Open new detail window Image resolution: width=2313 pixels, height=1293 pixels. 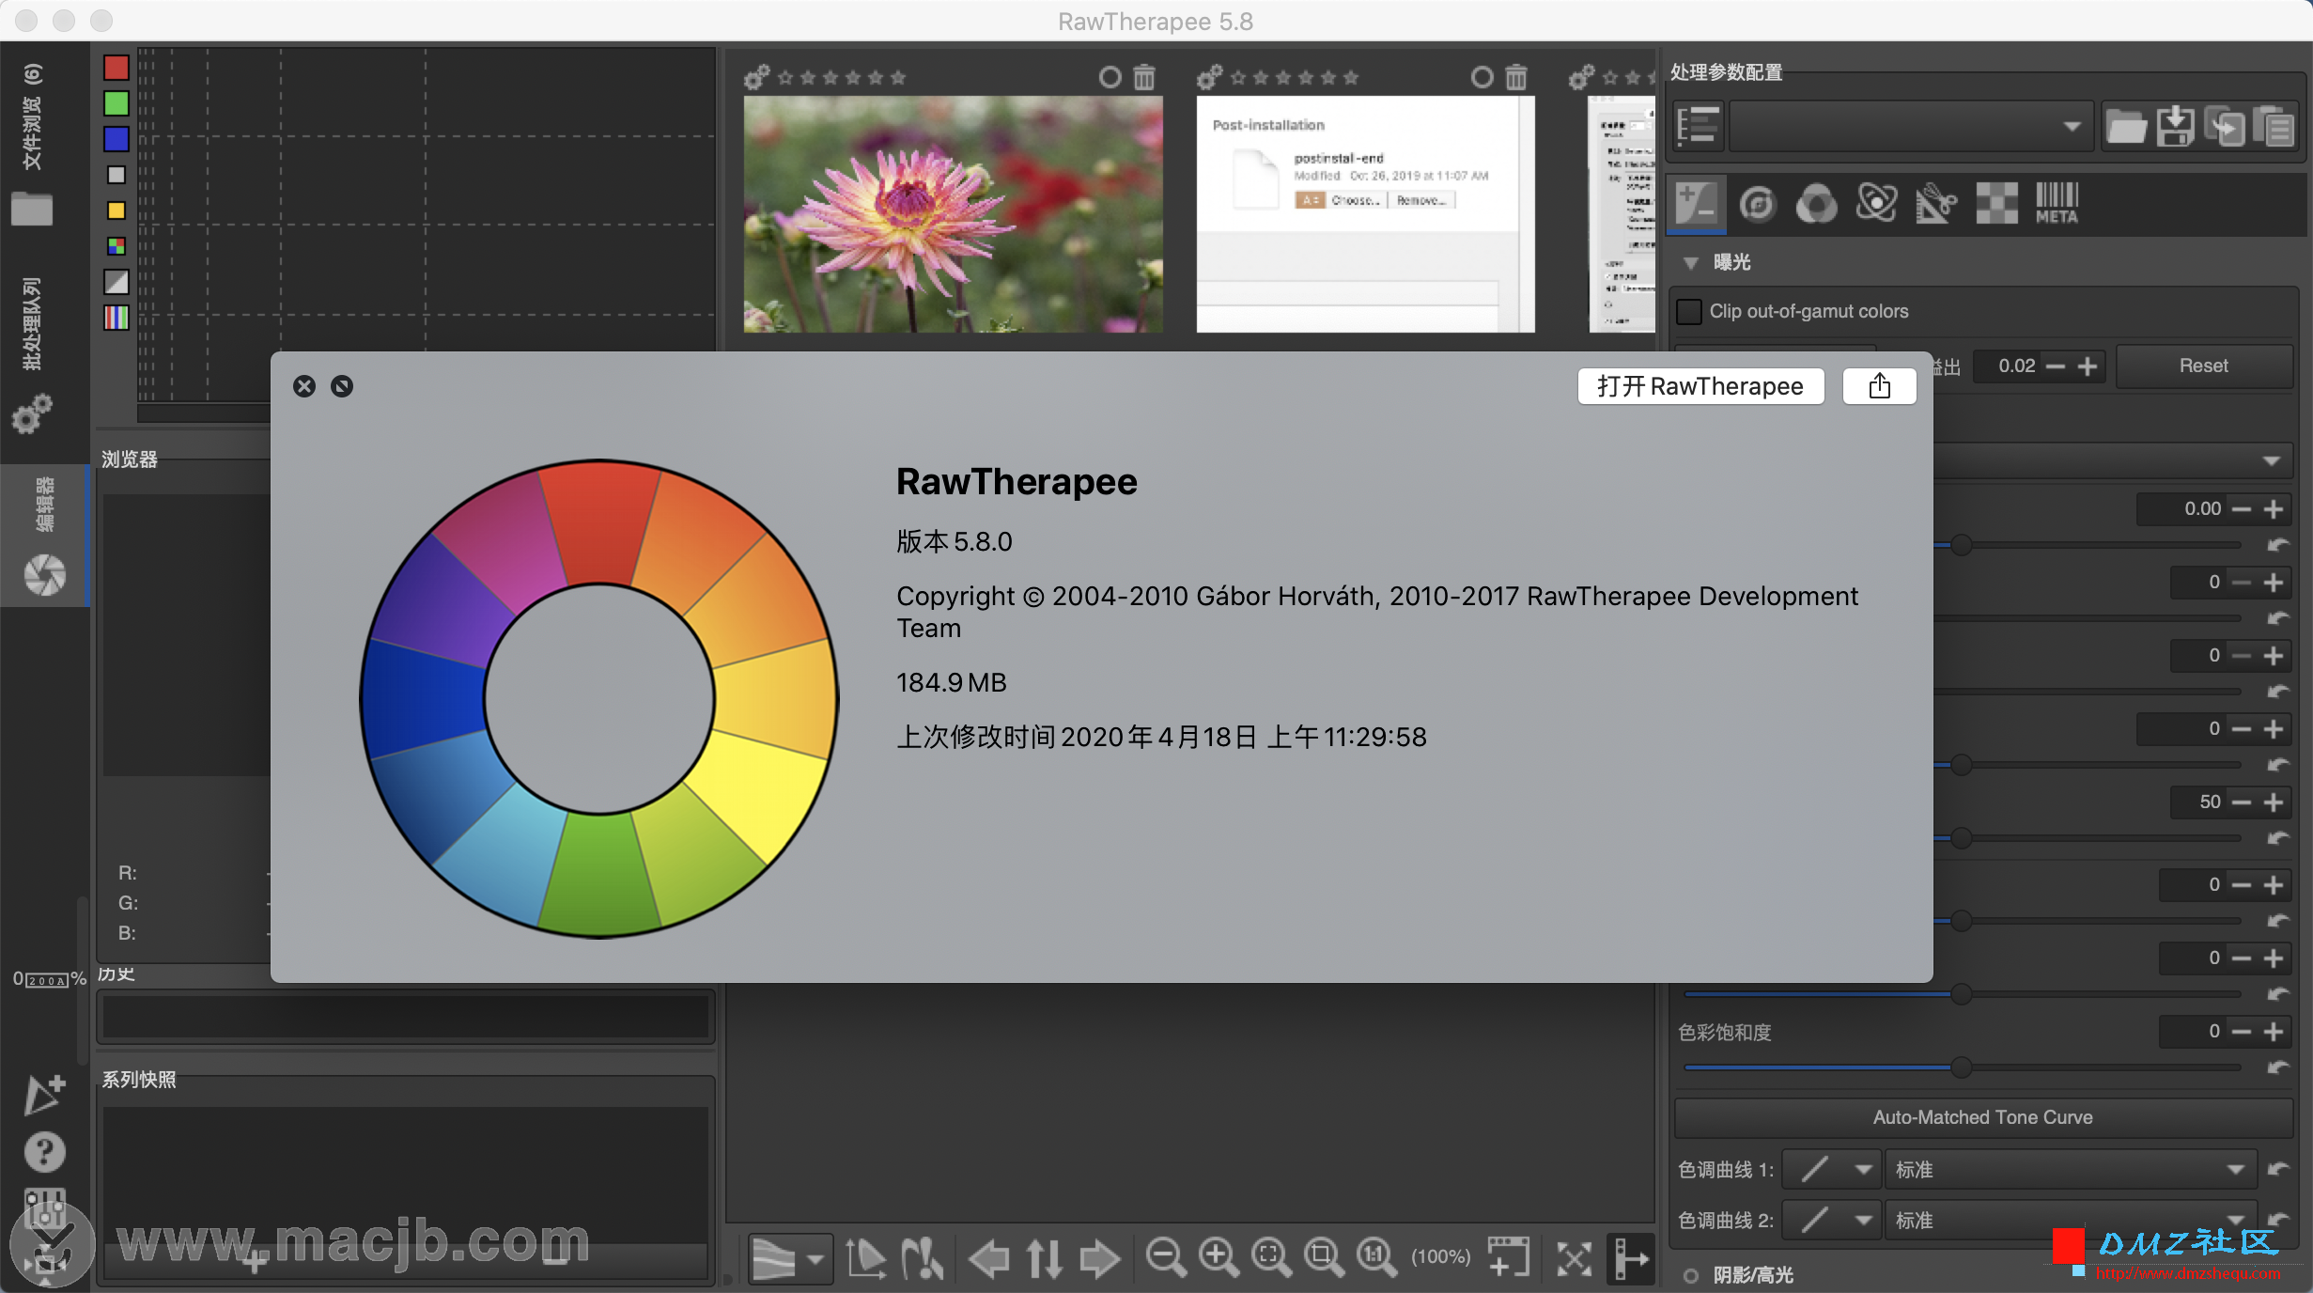coord(1509,1257)
